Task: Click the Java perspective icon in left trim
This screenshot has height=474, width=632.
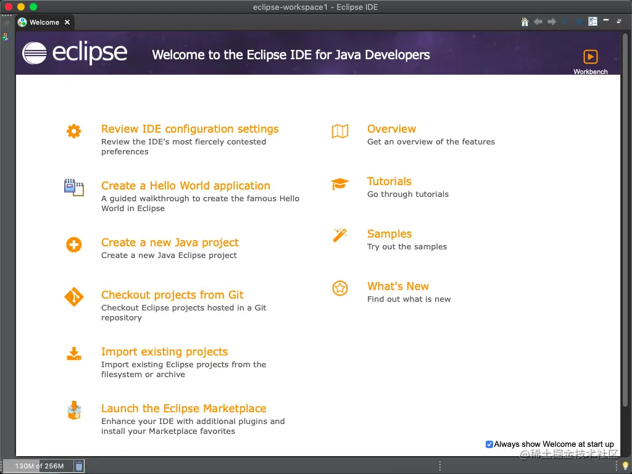Action: (6, 37)
